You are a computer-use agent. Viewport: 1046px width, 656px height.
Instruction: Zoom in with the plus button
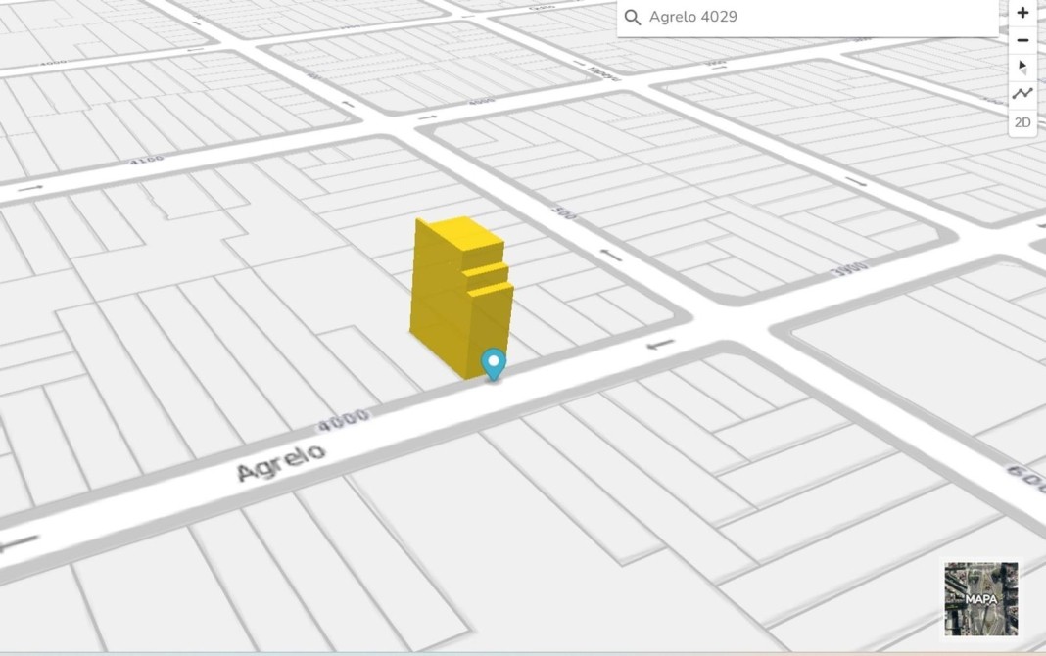tap(1022, 13)
